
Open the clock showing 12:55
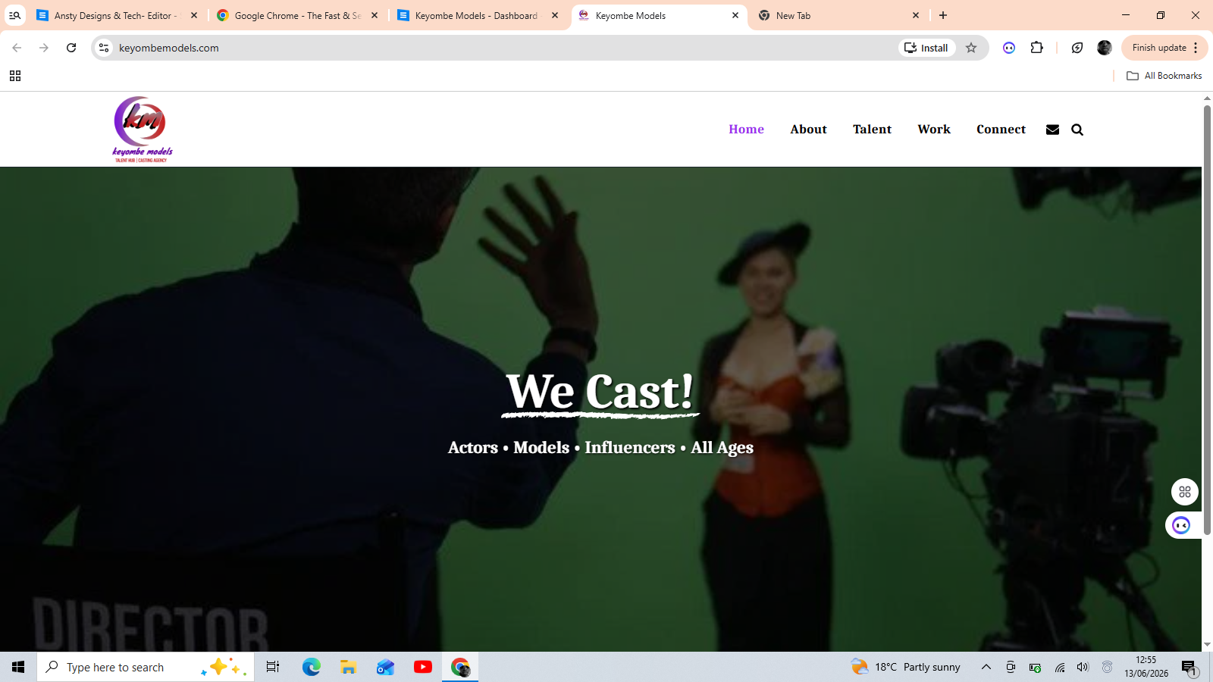pos(1146,667)
